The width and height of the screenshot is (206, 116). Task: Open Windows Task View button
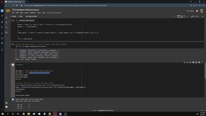pos(18,114)
